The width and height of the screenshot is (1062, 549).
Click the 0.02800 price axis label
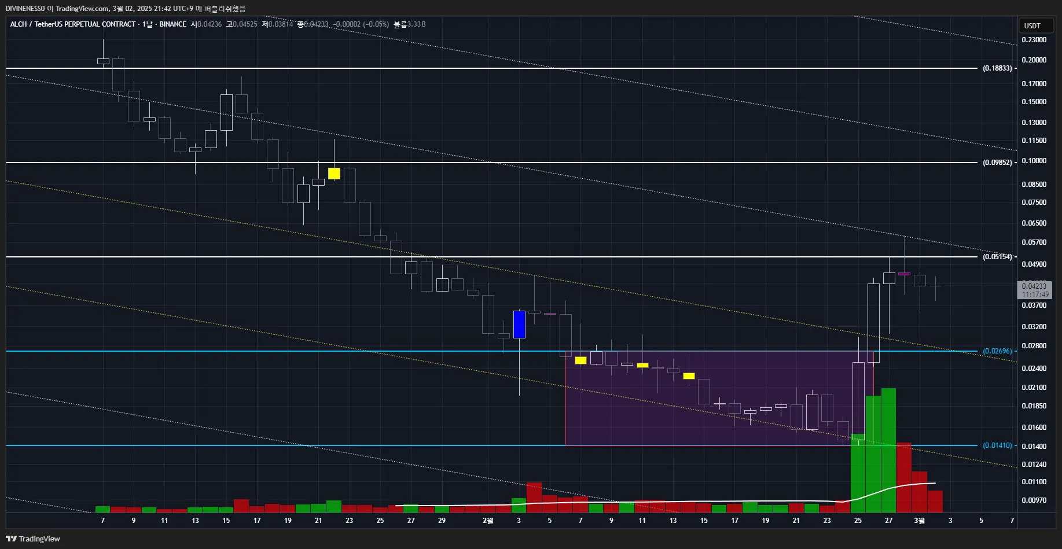1034,346
